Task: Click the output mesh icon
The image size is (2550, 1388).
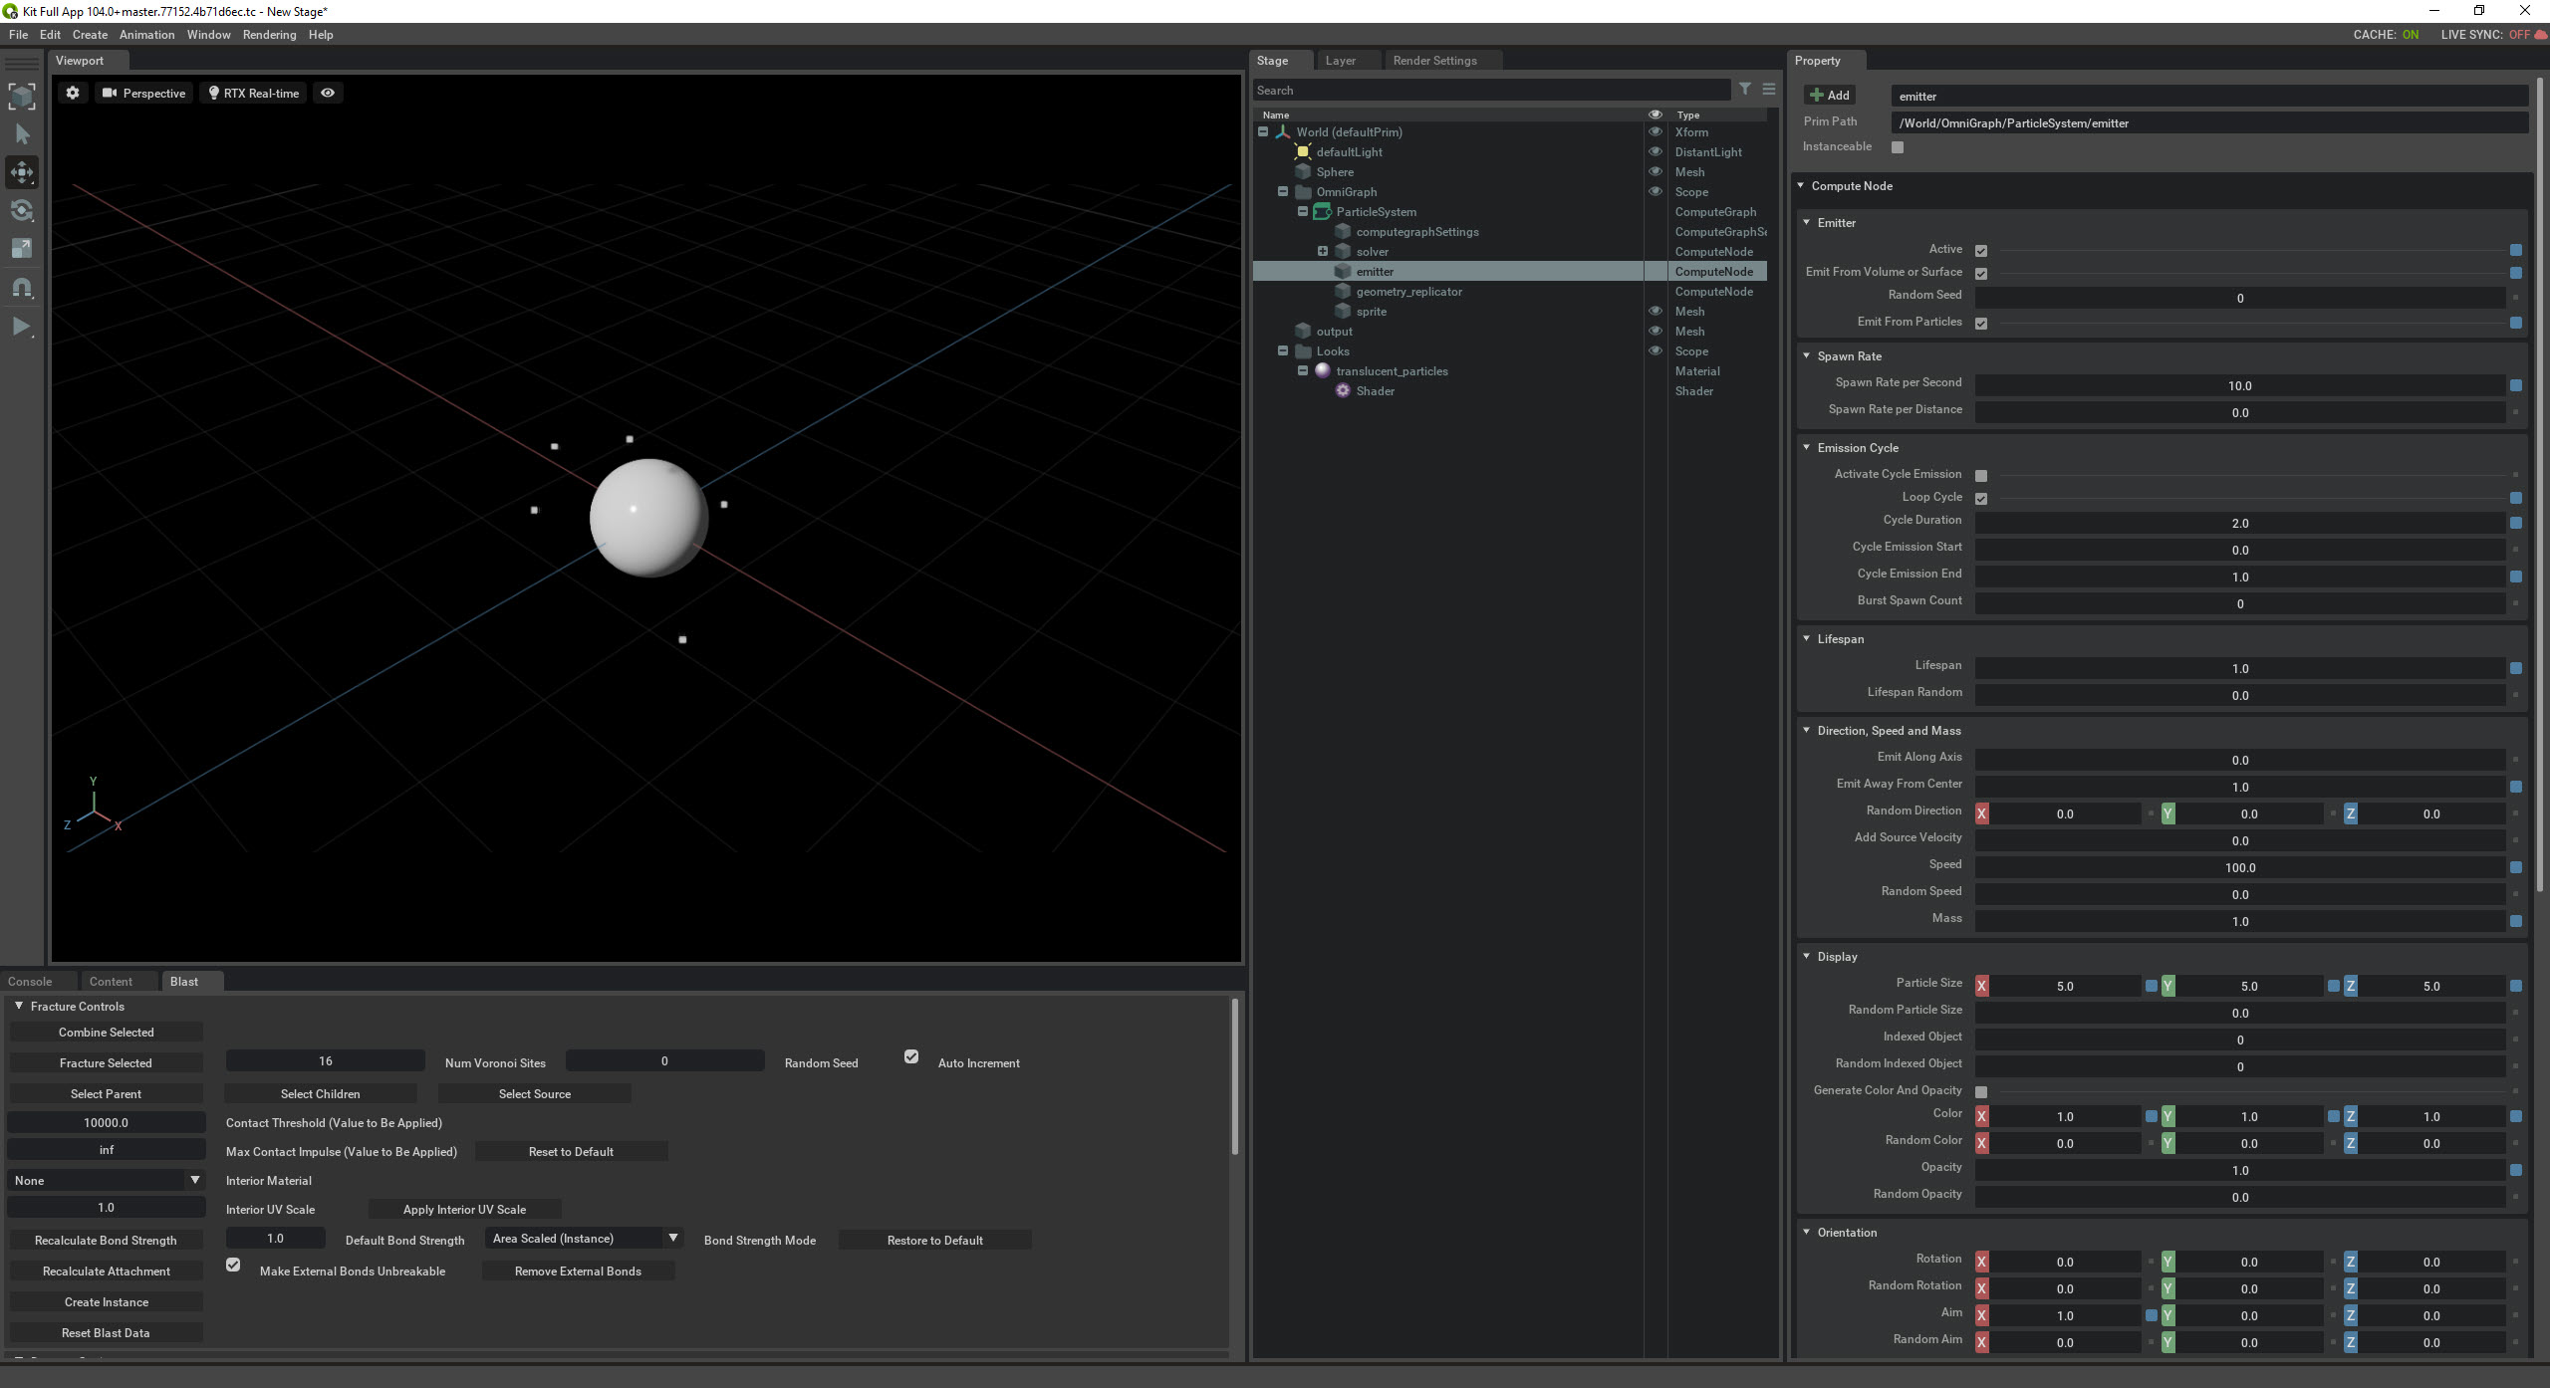Action: pos(1303,332)
